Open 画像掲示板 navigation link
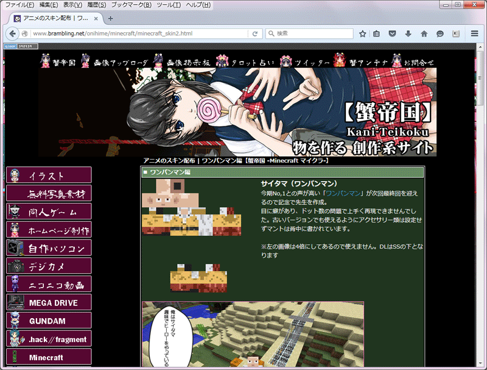This screenshot has height=370, width=487. [181, 61]
